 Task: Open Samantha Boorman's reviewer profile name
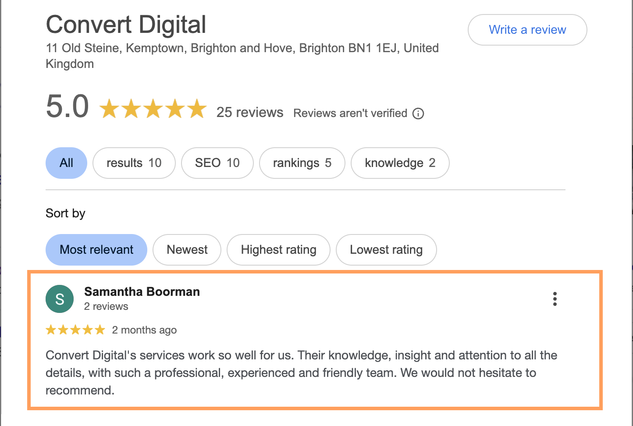click(x=142, y=291)
